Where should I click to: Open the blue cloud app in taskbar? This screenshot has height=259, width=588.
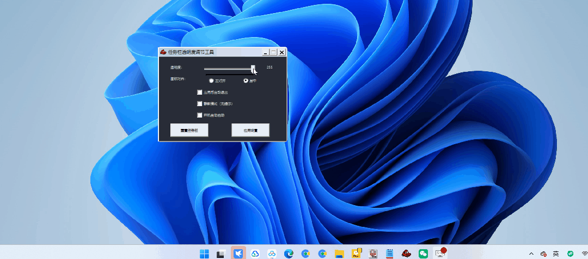[255, 254]
